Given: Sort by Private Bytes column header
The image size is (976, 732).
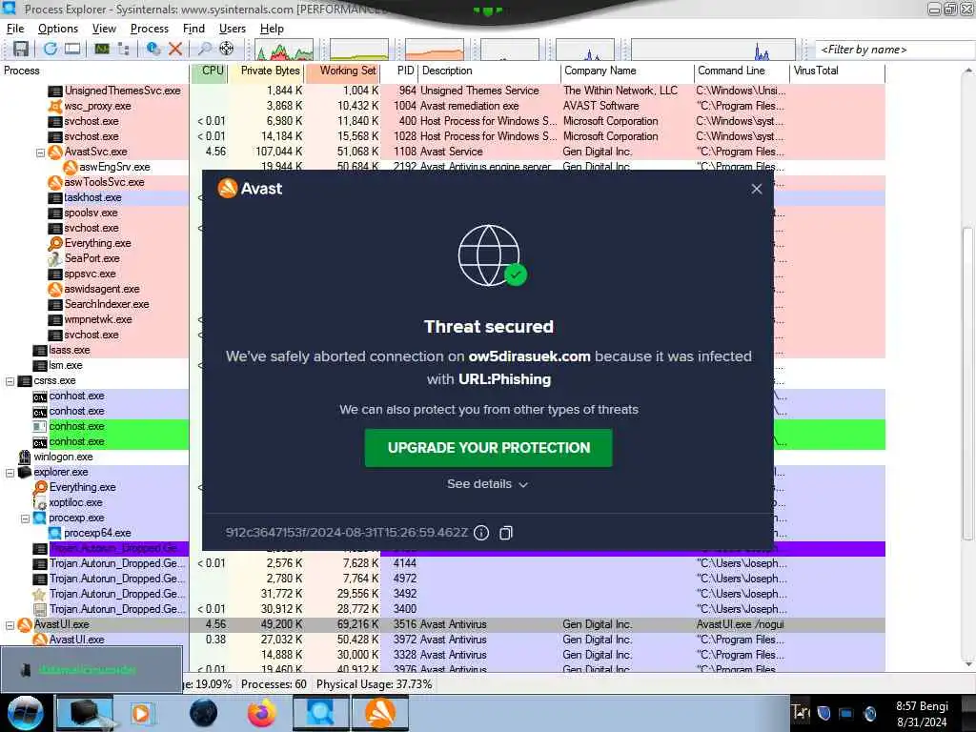Looking at the screenshot, I should click(267, 71).
